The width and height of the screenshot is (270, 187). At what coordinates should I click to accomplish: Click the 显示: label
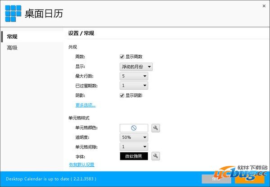[x=80, y=67]
